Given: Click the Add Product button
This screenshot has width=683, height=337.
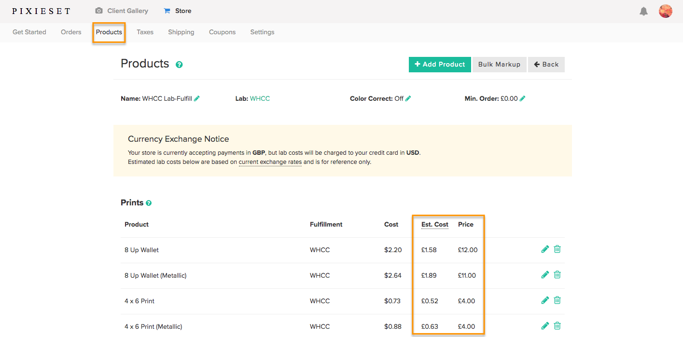Looking at the screenshot, I should 440,65.
